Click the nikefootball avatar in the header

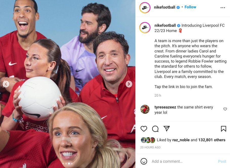click(145, 8)
